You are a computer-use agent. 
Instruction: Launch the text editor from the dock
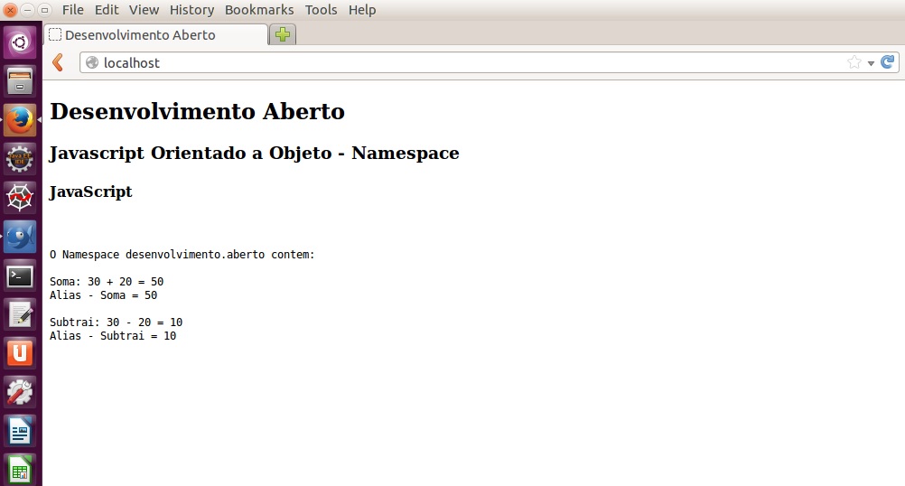click(x=20, y=314)
